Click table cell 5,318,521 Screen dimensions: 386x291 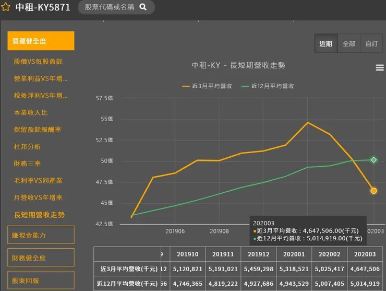pyautogui.click(x=294, y=269)
